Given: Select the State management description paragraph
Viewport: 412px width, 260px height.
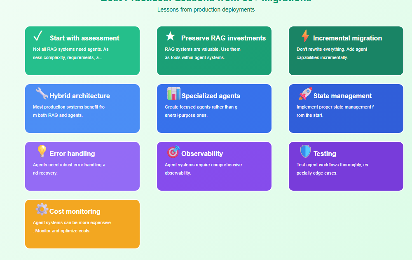Looking at the screenshot, I should (335, 111).
